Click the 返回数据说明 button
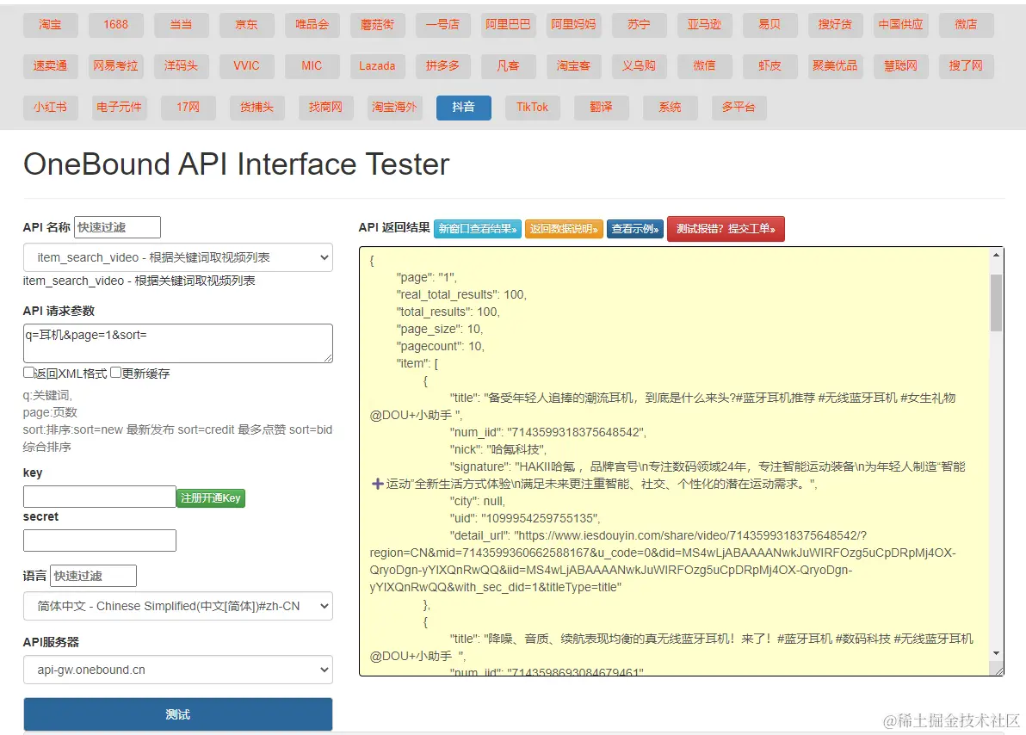Screen dimensions: 1026x735 click(564, 229)
